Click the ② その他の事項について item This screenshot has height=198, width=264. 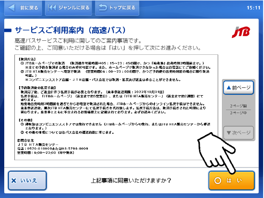(67, 133)
